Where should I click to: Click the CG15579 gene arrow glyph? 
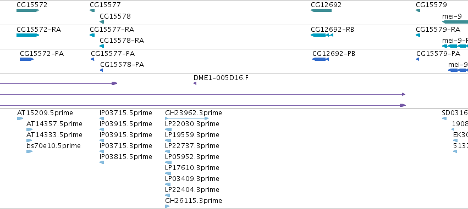[418, 10]
